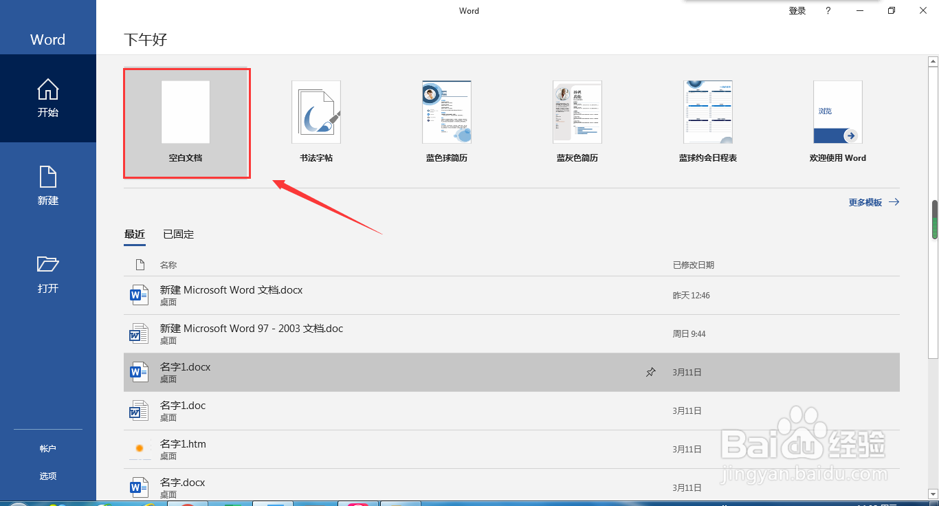
Task: Go to the 打开 open file page
Action: [x=48, y=274]
